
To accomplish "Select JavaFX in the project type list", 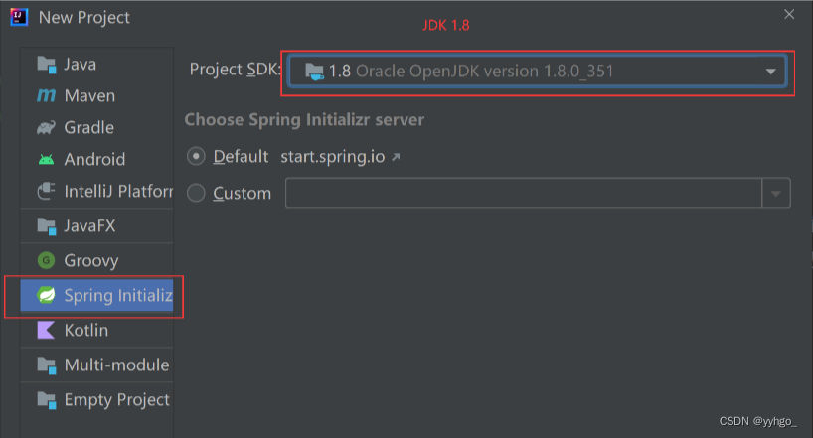I will tap(89, 226).
